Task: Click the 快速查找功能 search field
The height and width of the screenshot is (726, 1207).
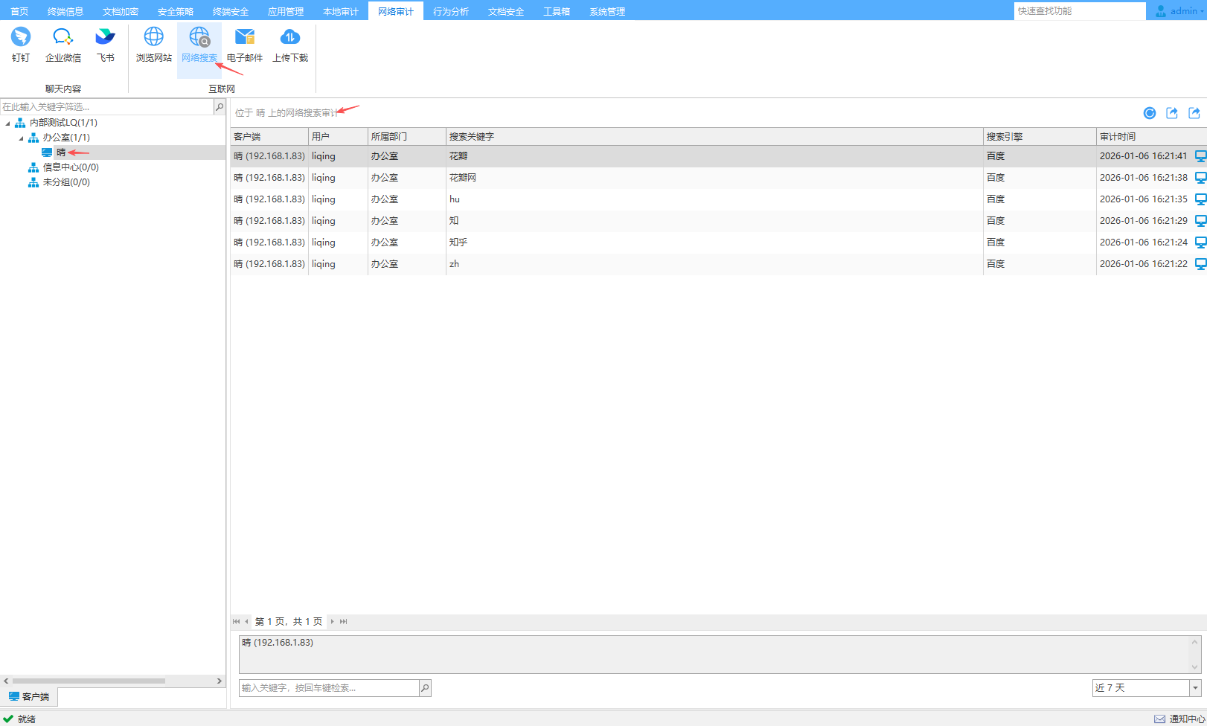Action: pos(1079,11)
